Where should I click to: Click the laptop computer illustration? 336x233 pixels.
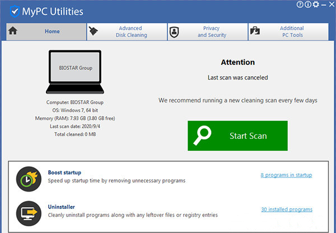point(75,72)
